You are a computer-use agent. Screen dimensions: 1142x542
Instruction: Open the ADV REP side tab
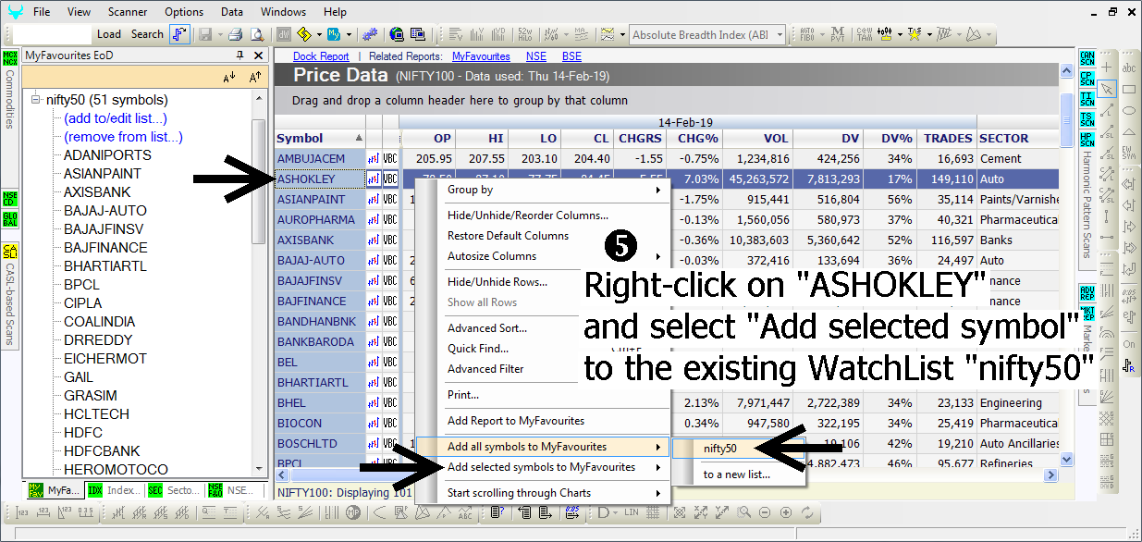1087,294
